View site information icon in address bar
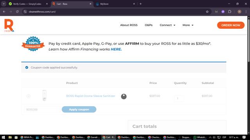Viewport: 250px width, 140px height. [25, 12]
